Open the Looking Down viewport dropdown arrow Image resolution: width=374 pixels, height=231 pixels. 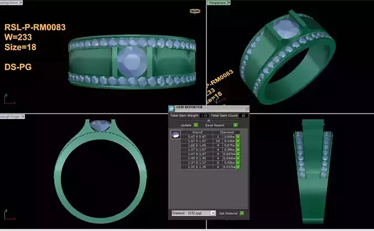21,3
